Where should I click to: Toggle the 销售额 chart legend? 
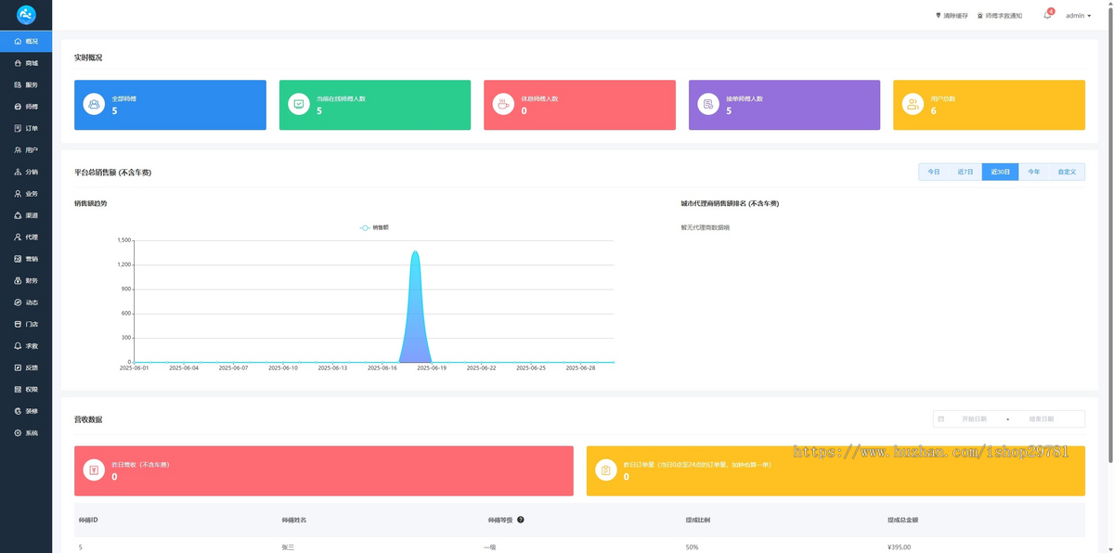pyautogui.click(x=374, y=227)
